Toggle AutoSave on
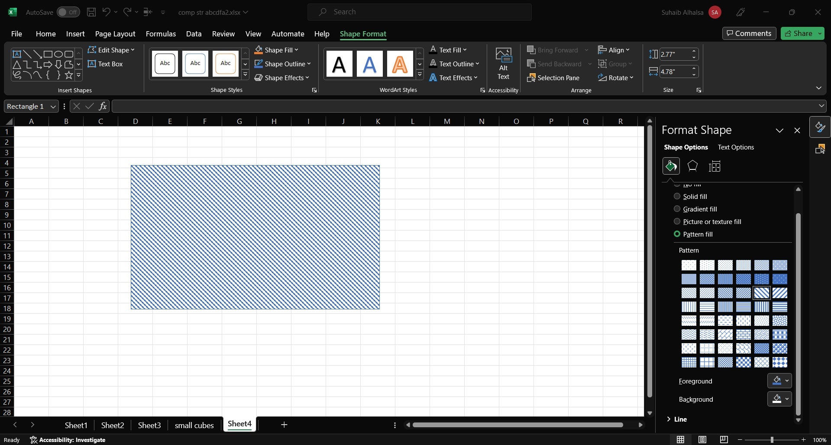The image size is (831, 445). pos(68,12)
